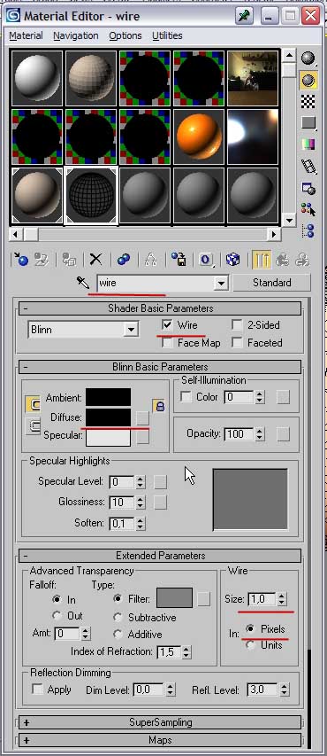
Task: Click the Specular Level map button
Action: [160, 481]
